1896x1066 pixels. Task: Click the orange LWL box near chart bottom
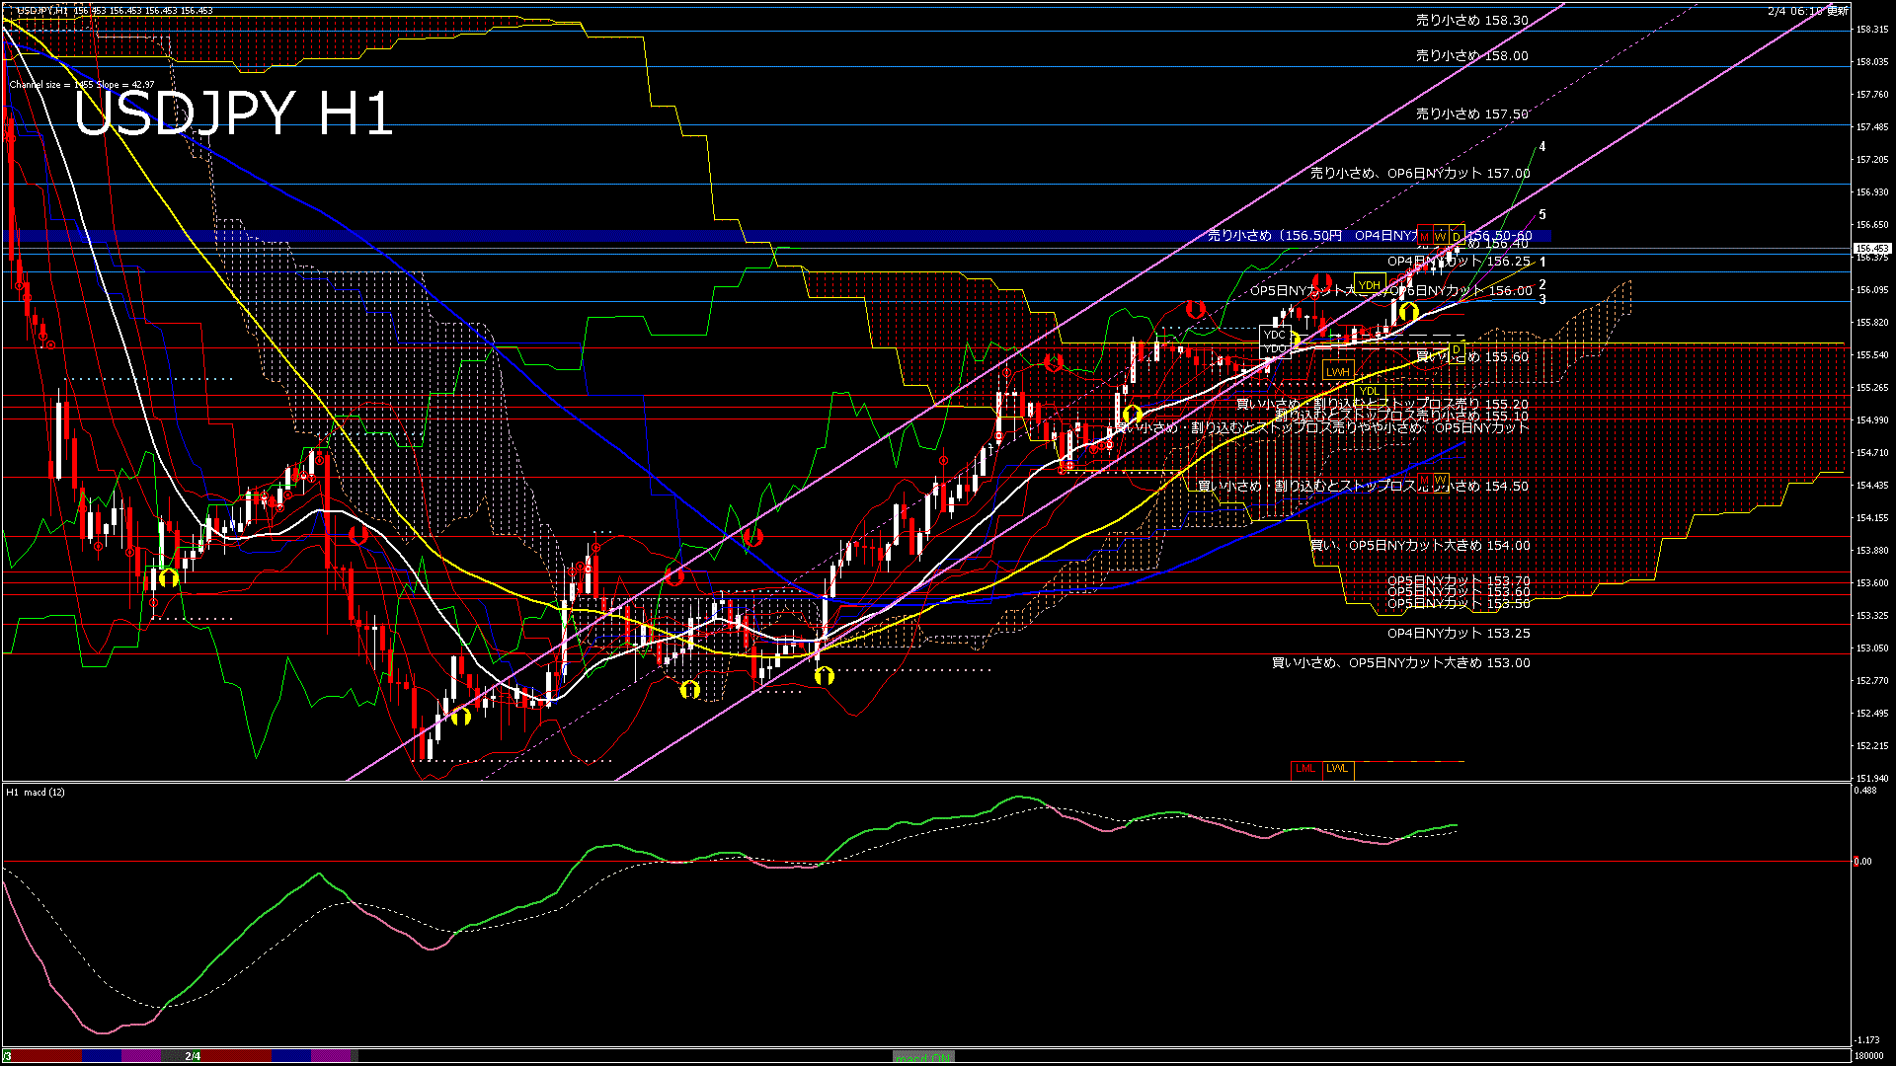point(1337,768)
